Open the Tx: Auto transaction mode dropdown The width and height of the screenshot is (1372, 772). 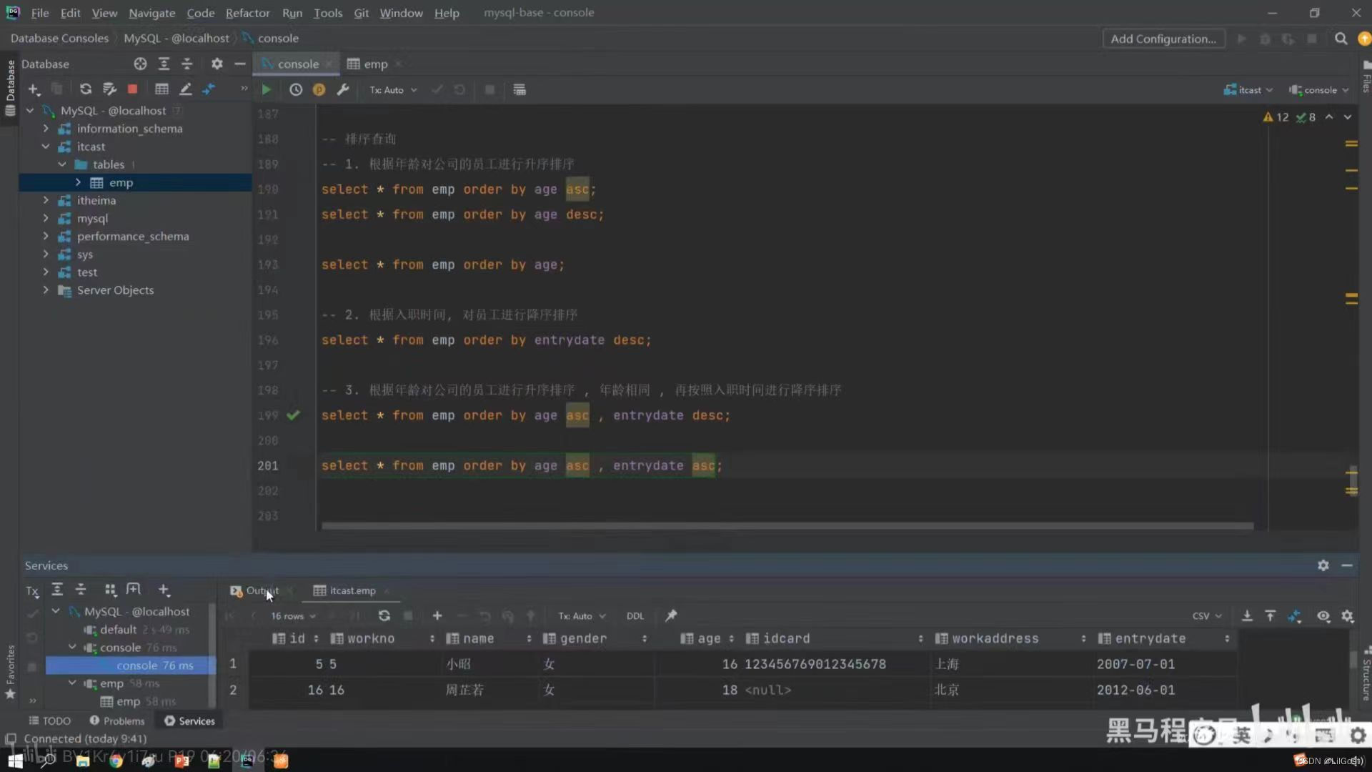pyautogui.click(x=393, y=90)
